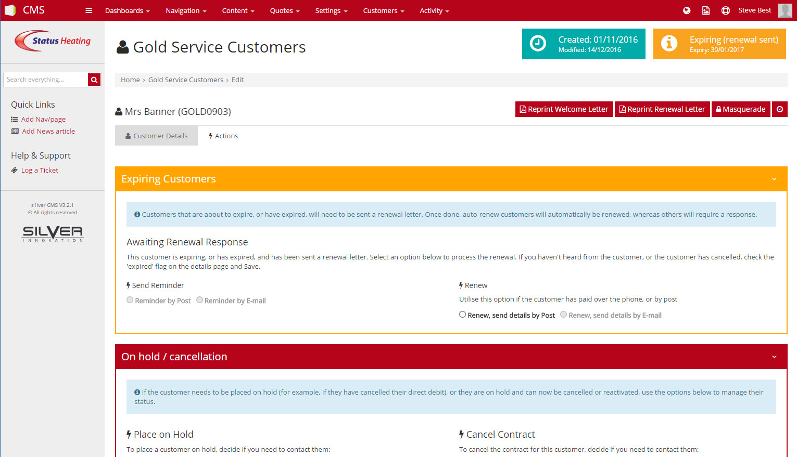Open the Activity dropdown menu
797x457 pixels.
pyautogui.click(x=434, y=10)
